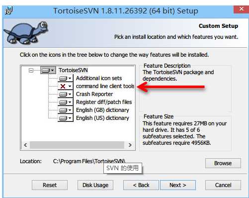Click the tree's horizontal scrollbar right arrow

[x=130, y=145]
